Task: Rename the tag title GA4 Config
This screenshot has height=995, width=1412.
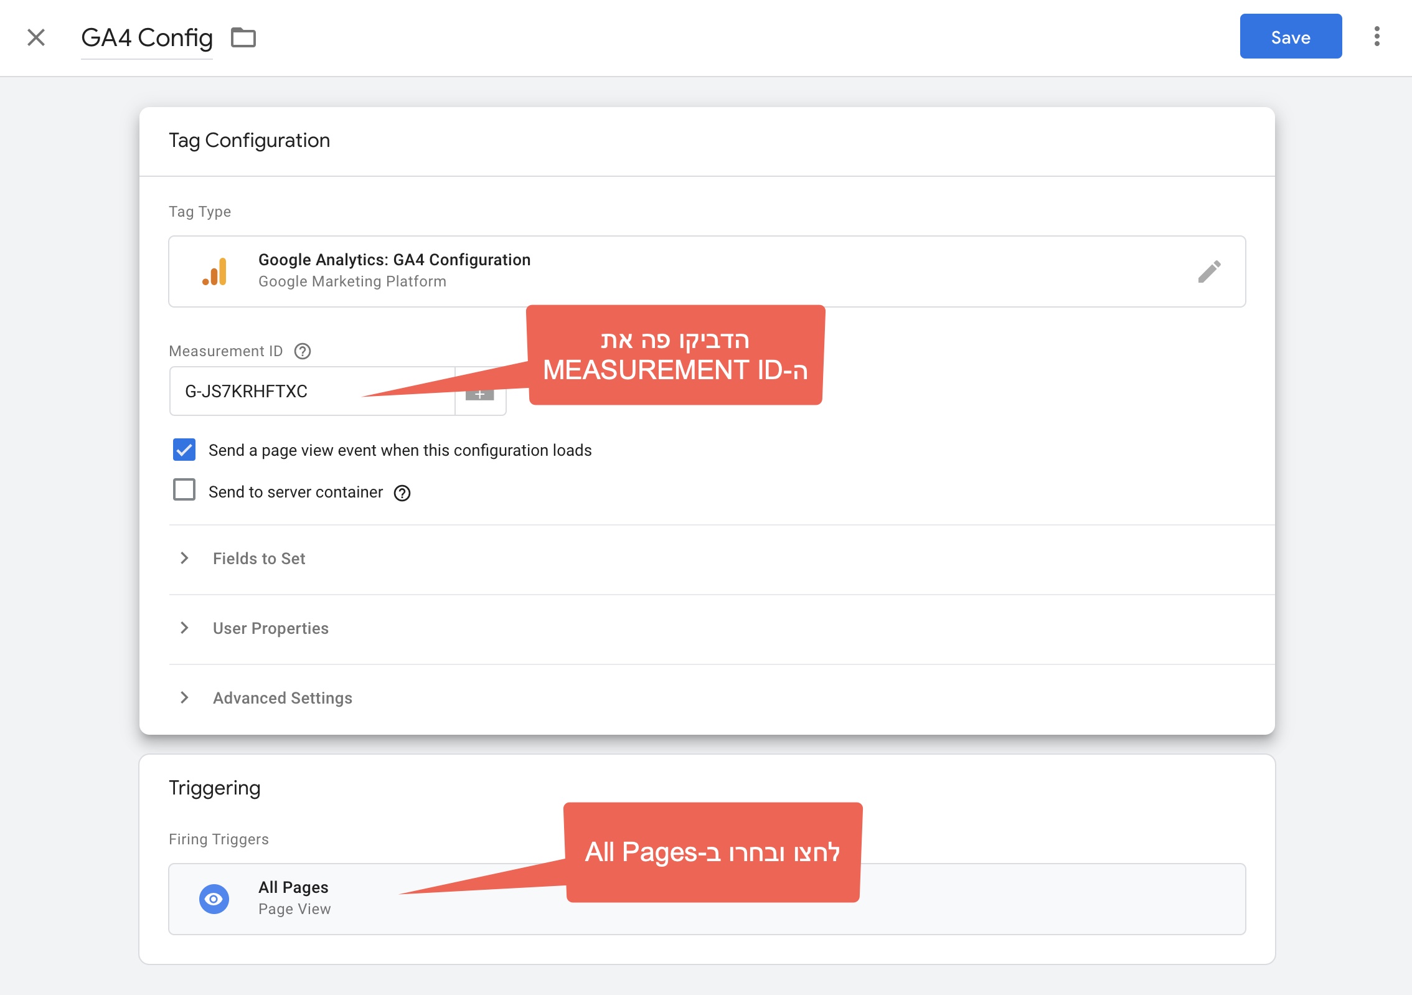Action: pyautogui.click(x=147, y=37)
